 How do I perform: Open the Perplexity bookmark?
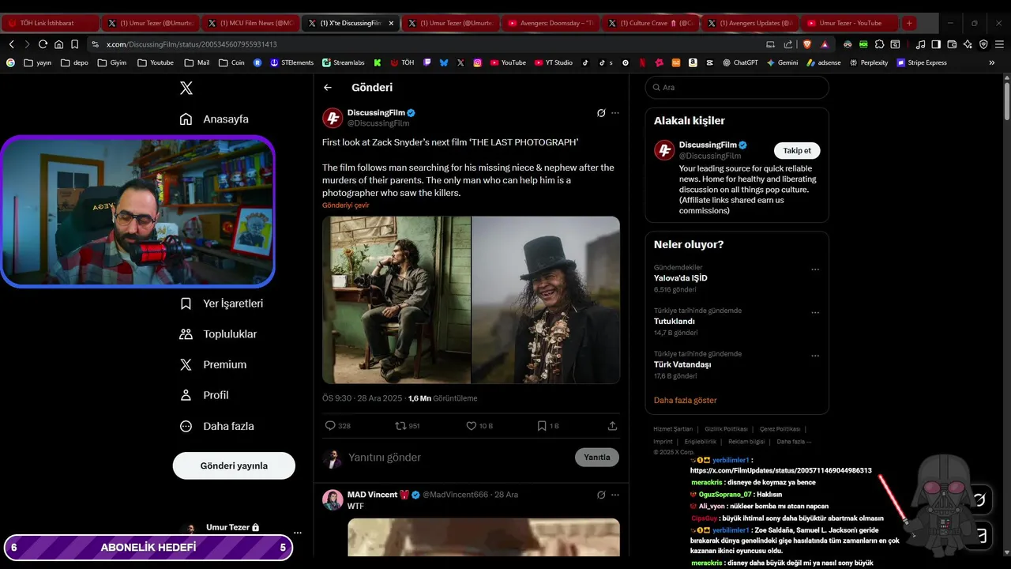point(869,62)
